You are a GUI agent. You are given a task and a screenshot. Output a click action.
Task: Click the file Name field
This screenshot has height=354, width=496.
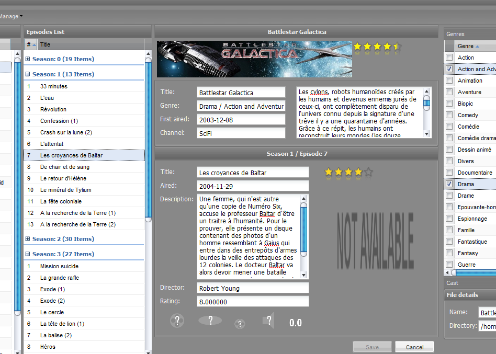pyautogui.click(x=487, y=313)
